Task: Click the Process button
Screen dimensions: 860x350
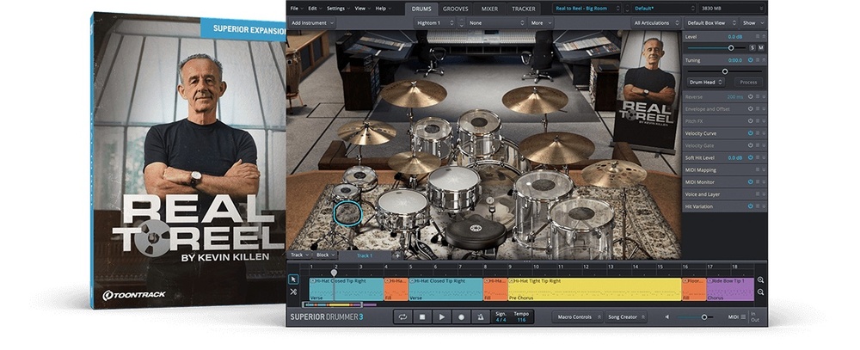Action: 748,82
